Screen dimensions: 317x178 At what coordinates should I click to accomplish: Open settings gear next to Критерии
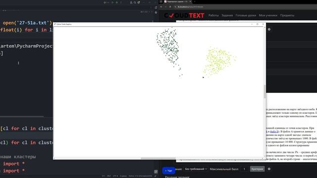[269, 169]
